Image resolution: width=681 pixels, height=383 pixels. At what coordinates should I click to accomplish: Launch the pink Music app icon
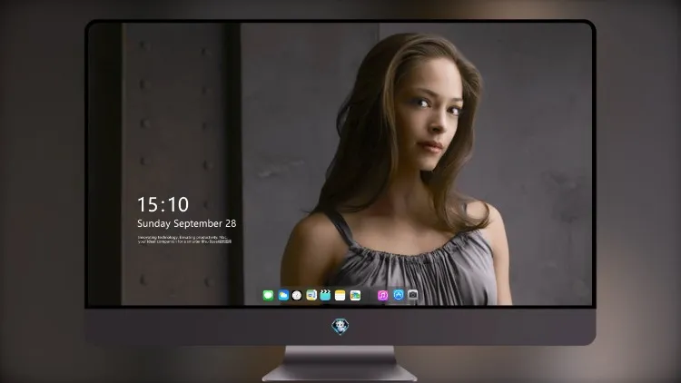pyautogui.click(x=382, y=295)
